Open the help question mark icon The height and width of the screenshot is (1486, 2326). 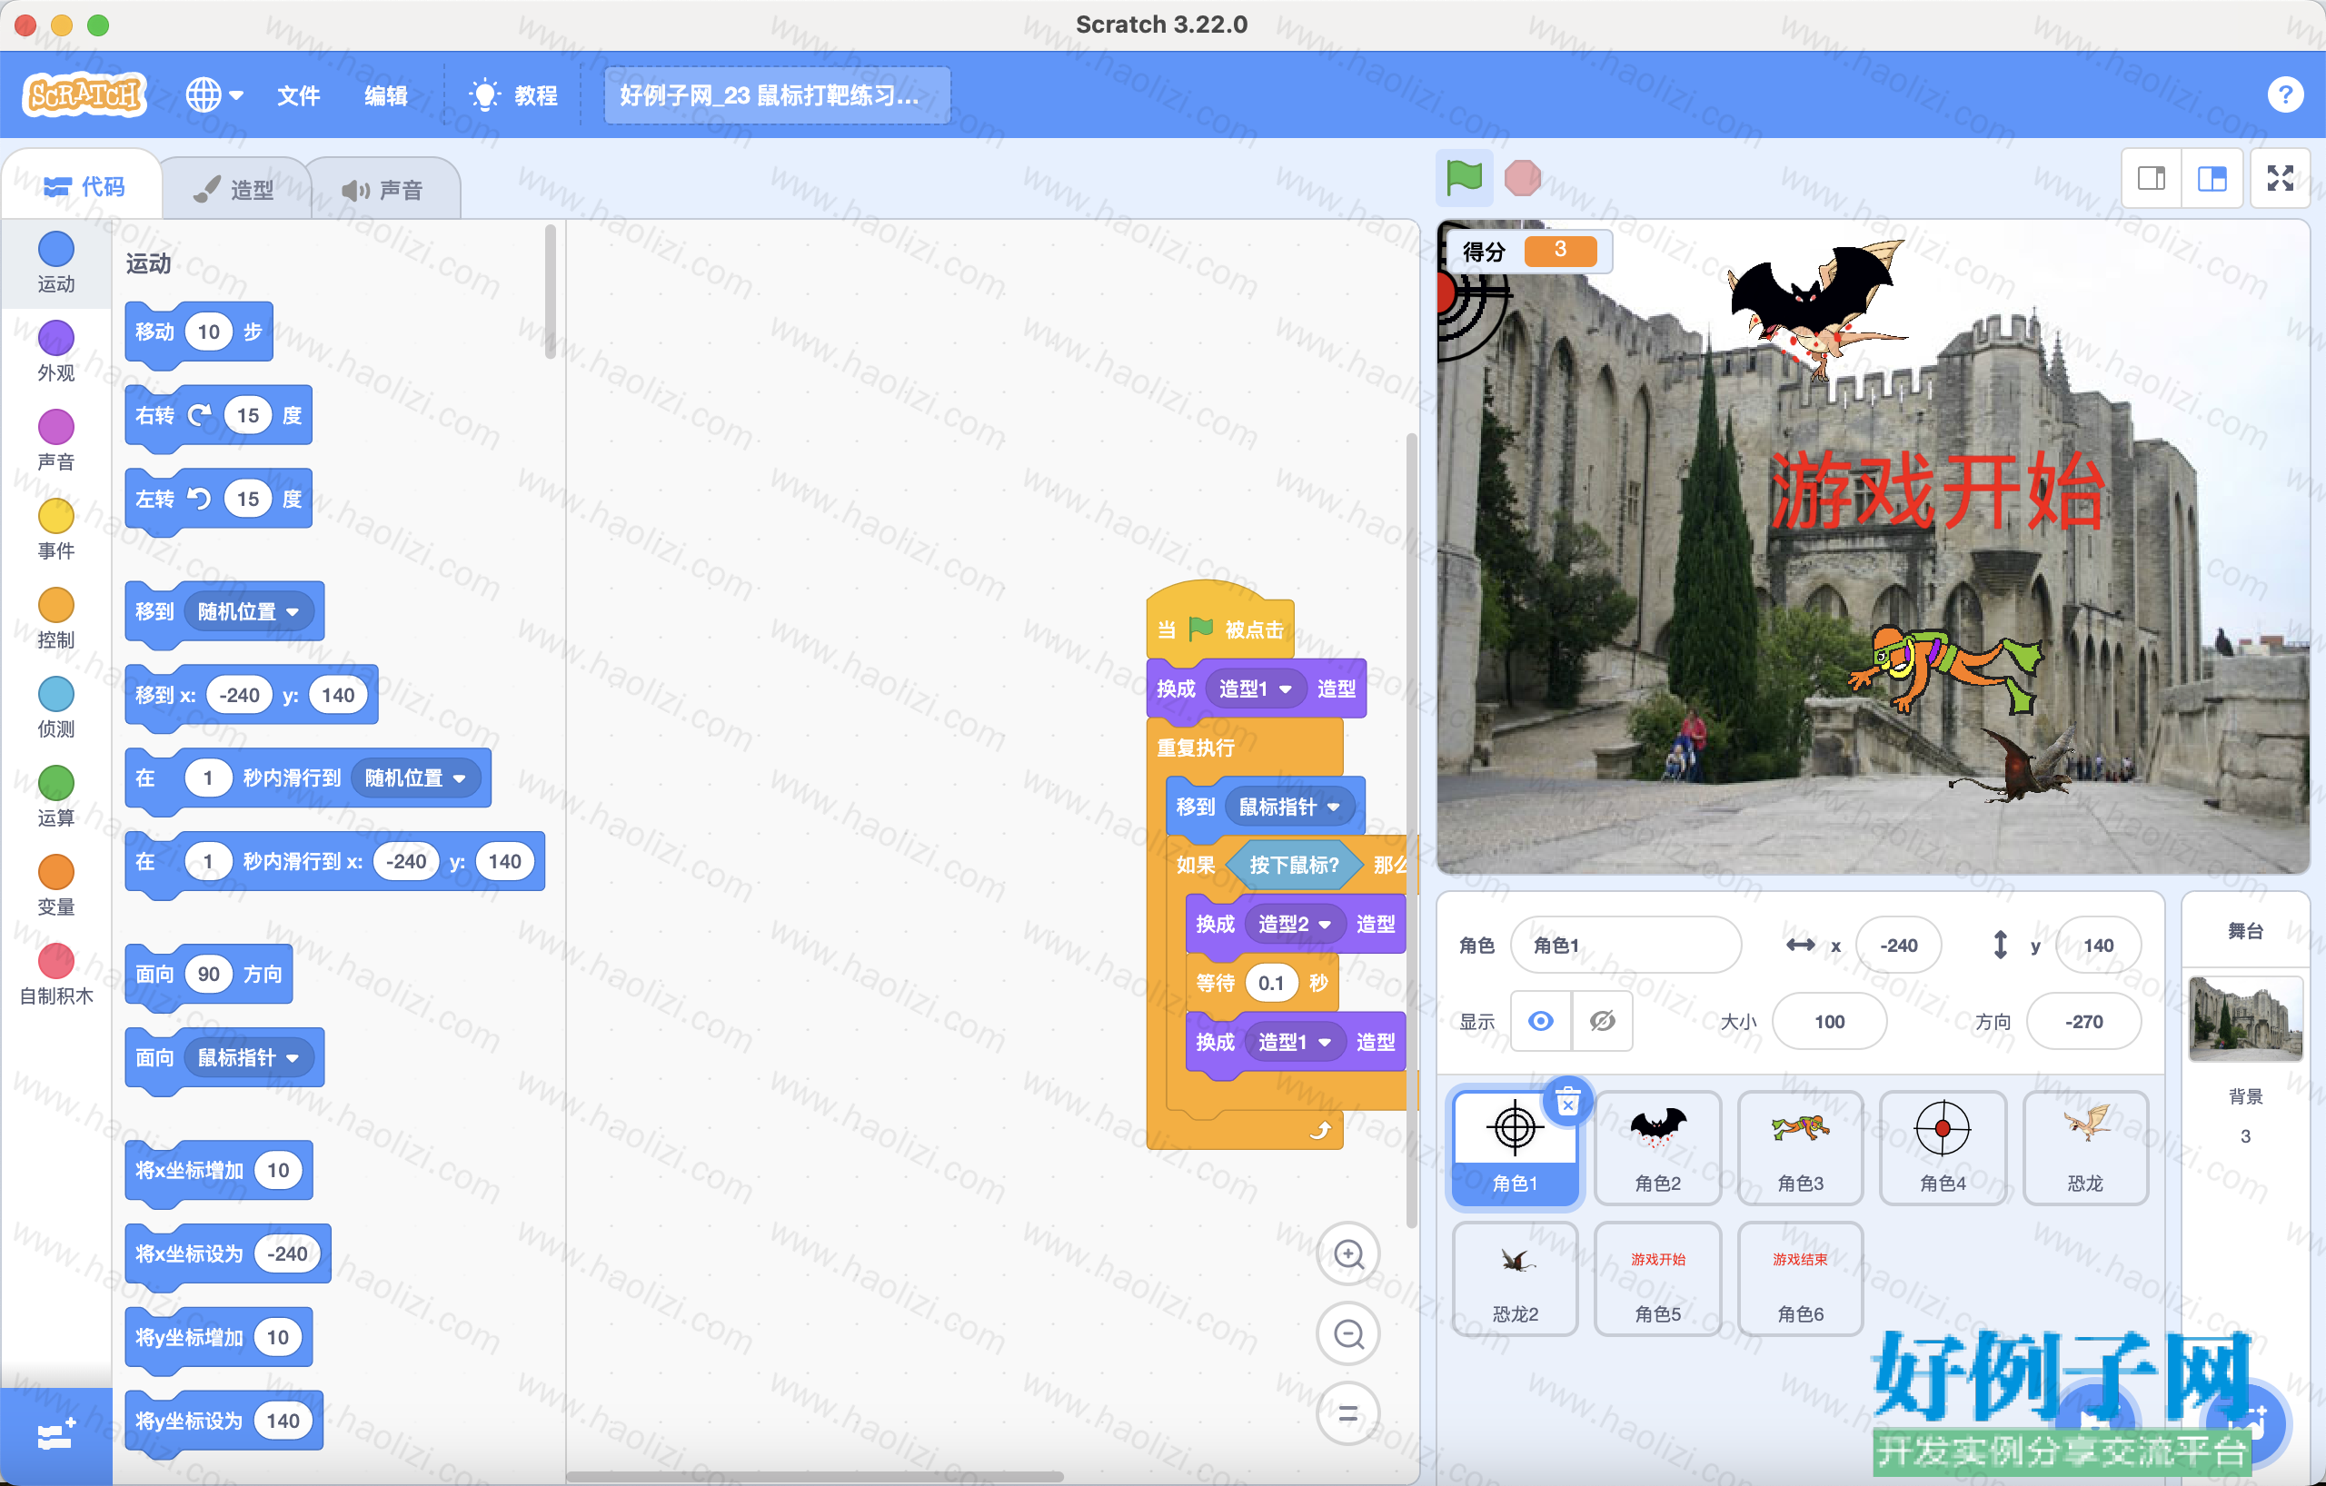click(x=2284, y=94)
